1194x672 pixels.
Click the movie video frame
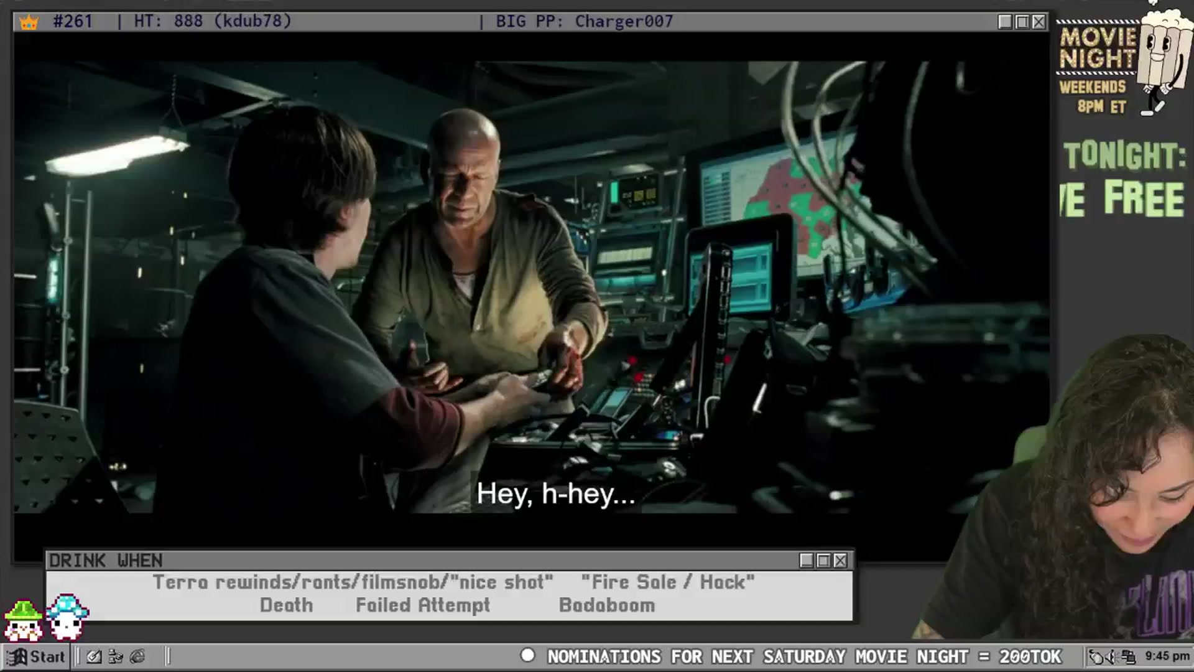click(531, 287)
